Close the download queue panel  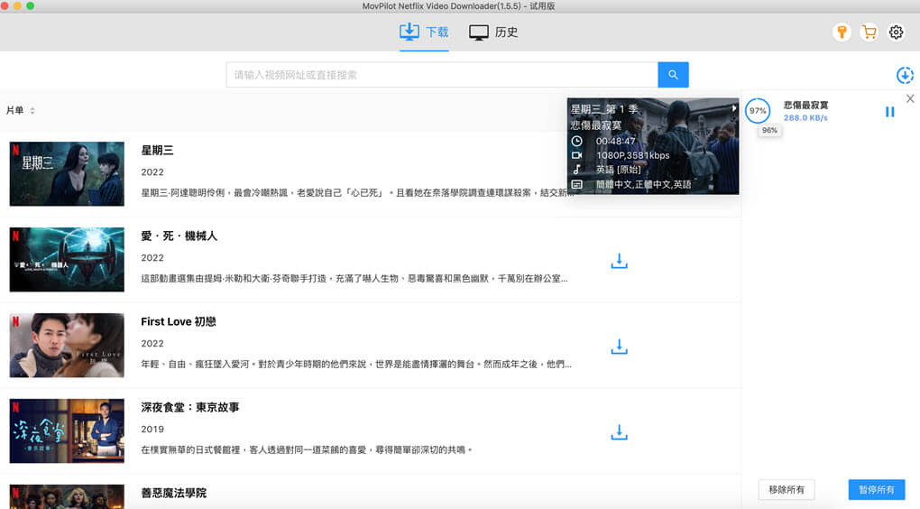click(x=910, y=98)
